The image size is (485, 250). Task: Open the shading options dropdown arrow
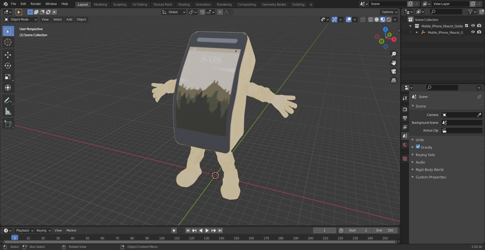click(x=395, y=20)
